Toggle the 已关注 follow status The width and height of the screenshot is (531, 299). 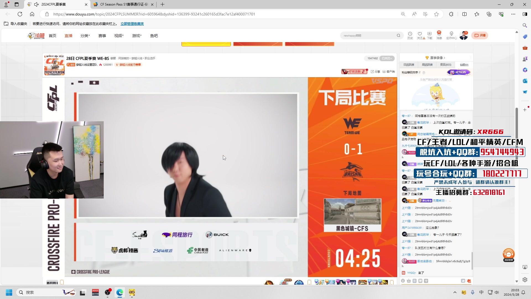(x=387, y=58)
